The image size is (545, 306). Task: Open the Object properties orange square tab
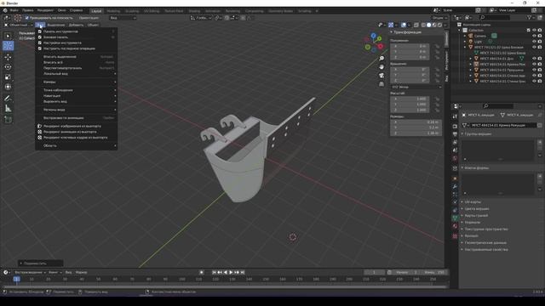click(455, 178)
